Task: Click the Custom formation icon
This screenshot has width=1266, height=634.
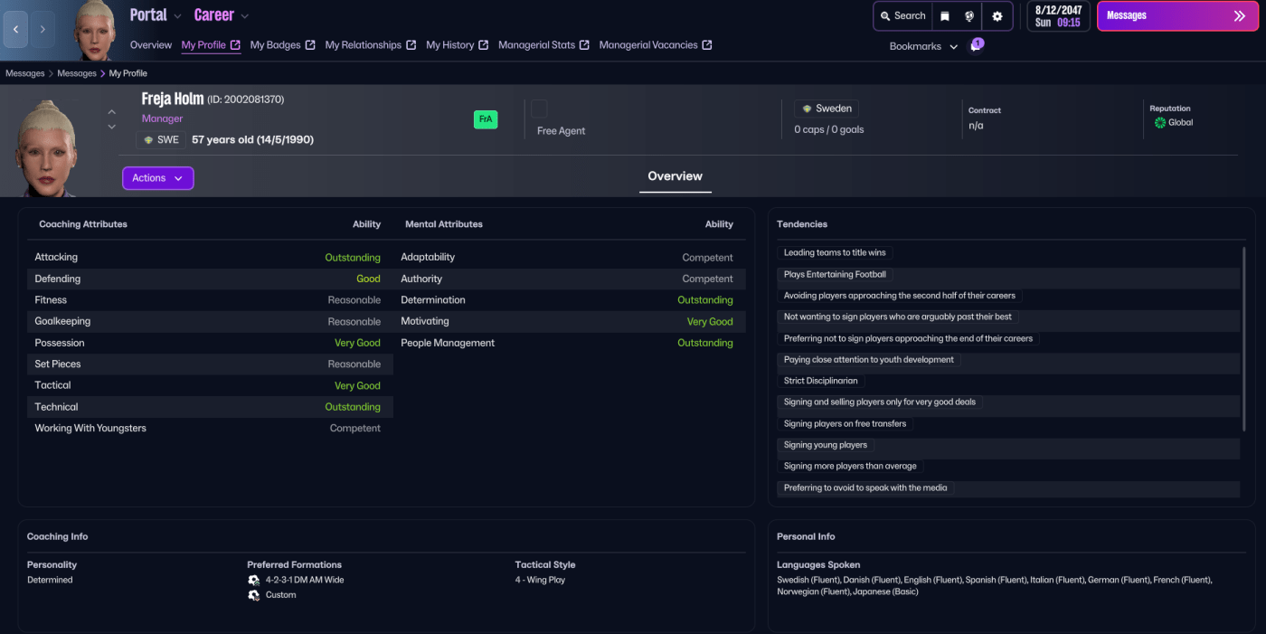Action: coord(253,595)
